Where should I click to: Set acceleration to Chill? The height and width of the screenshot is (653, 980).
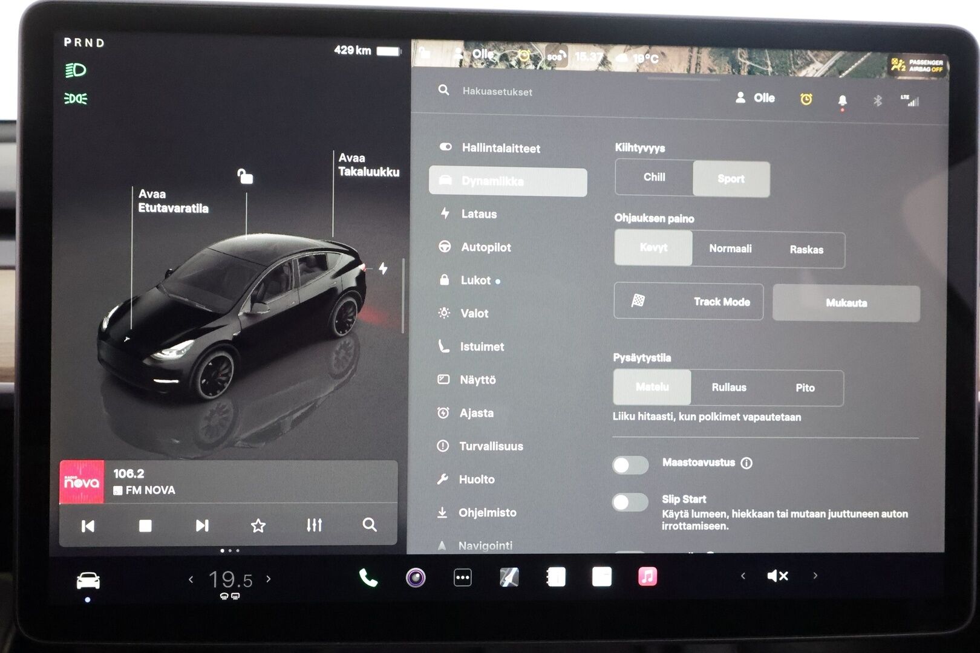(x=654, y=177)
